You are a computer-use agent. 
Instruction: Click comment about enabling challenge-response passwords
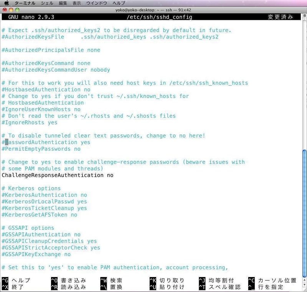click(x=123, y=162)
